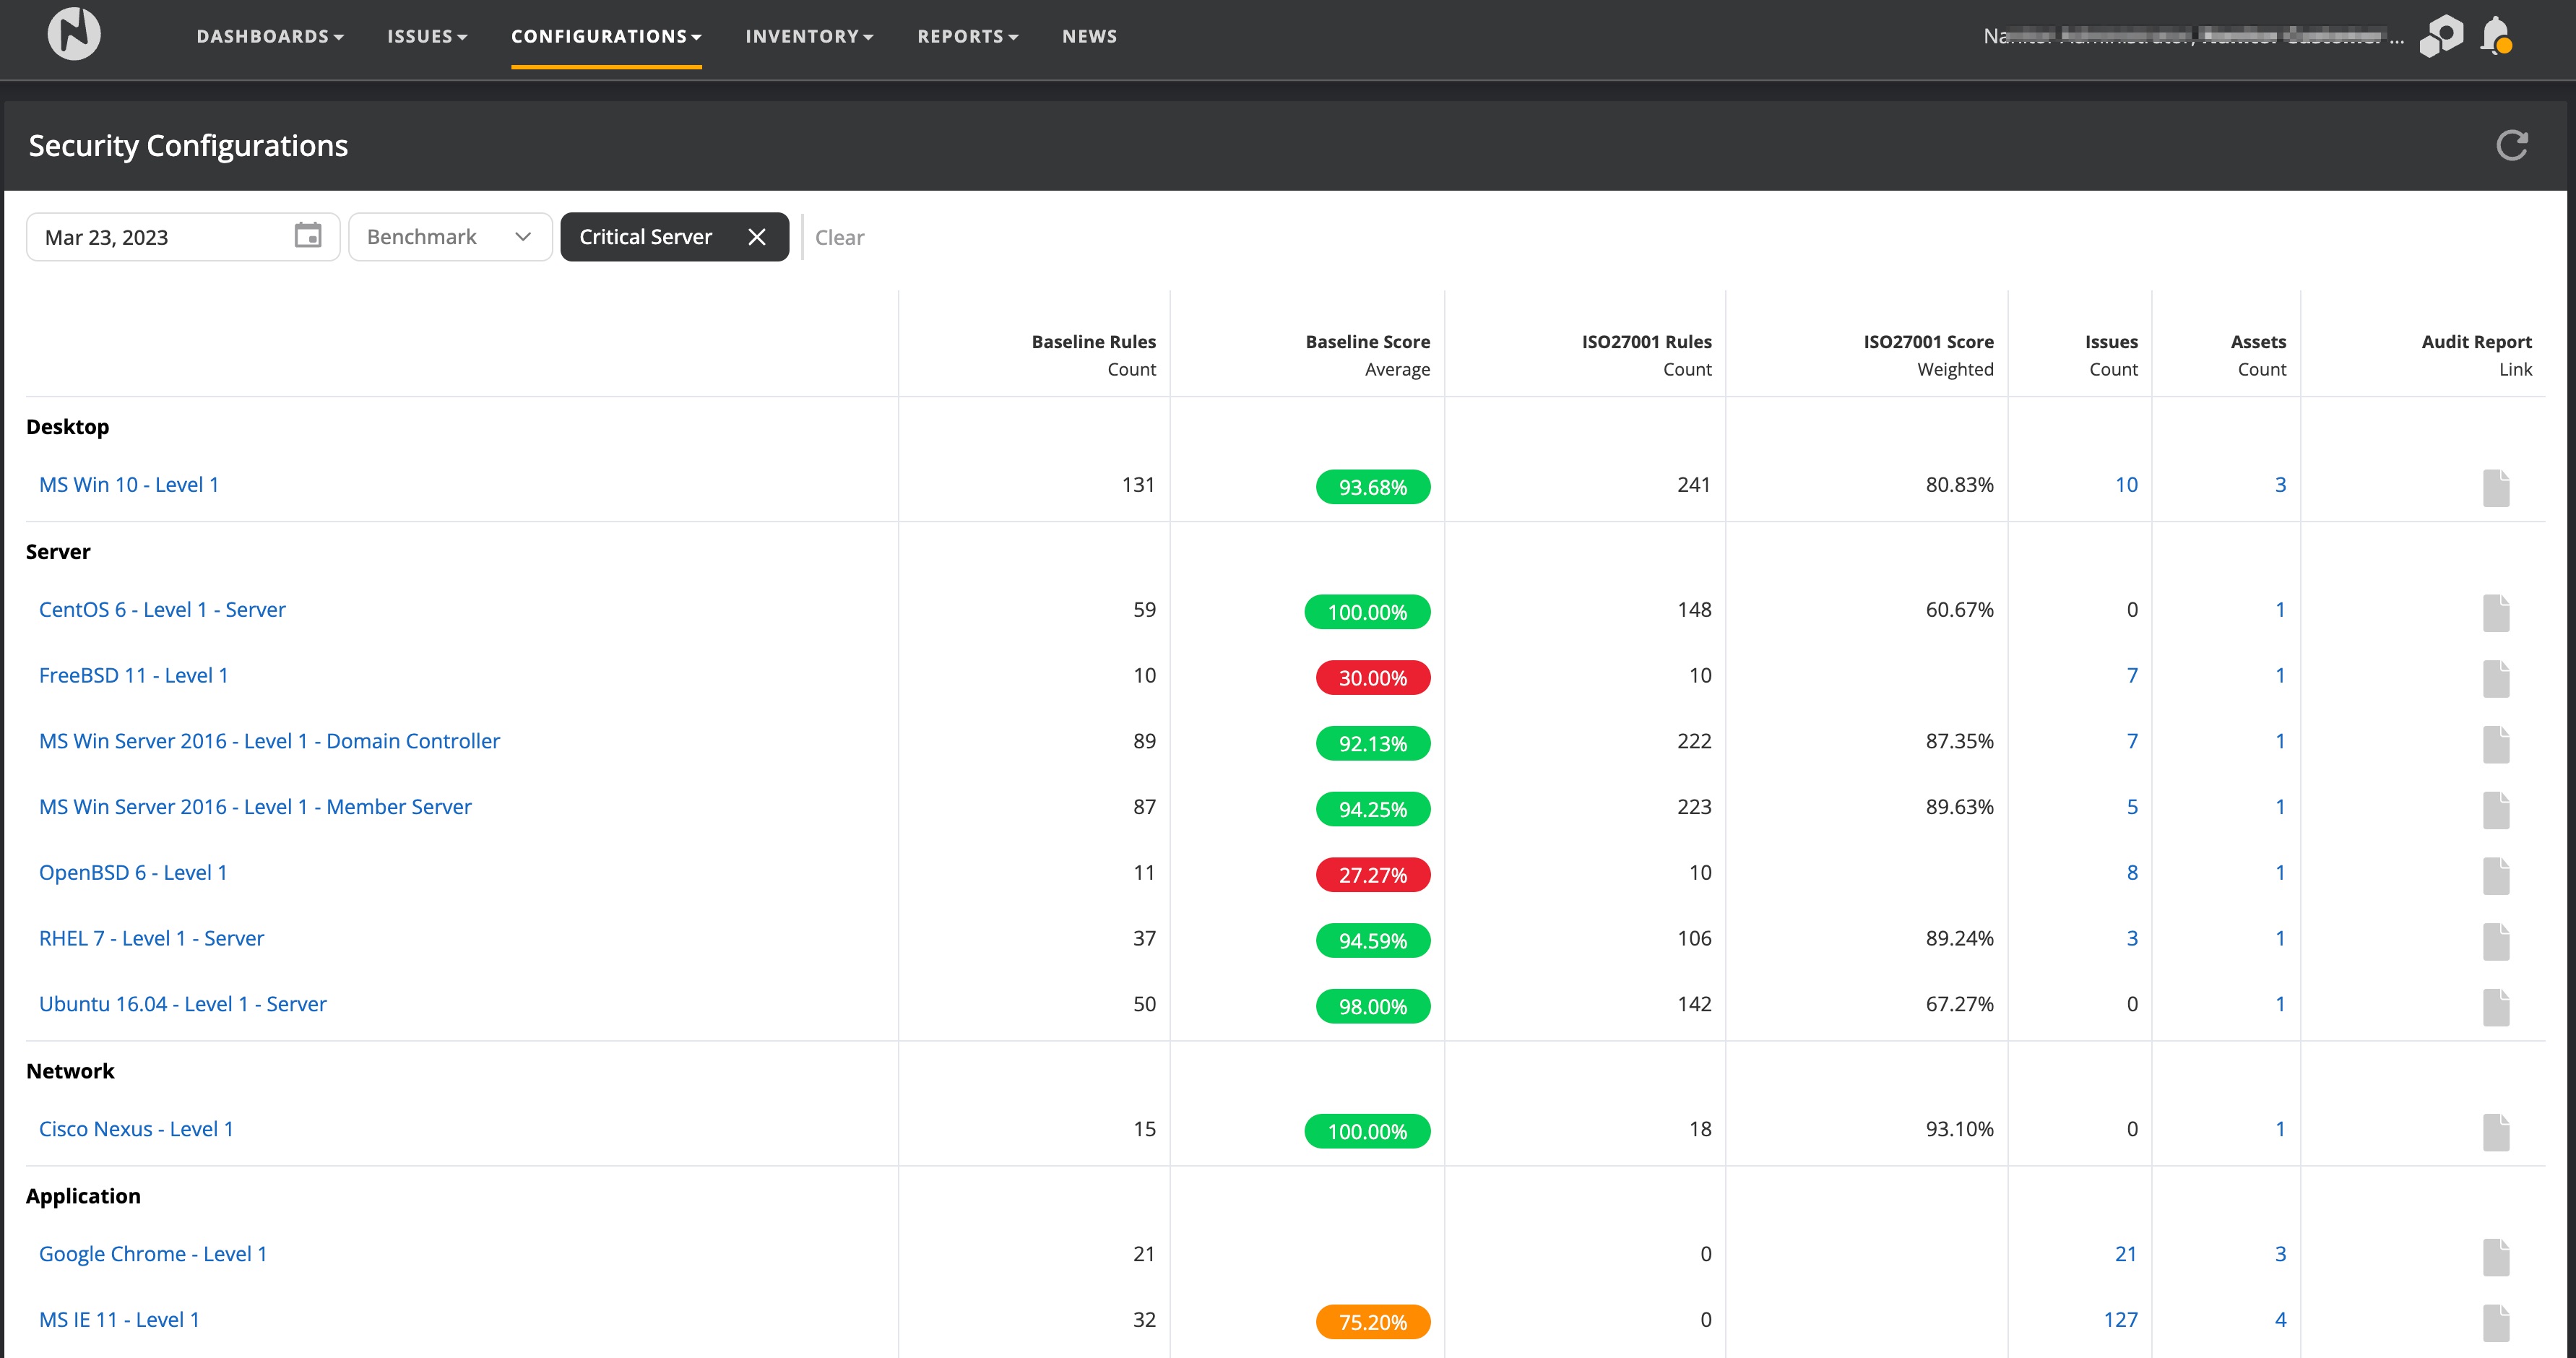Open audit report for Cisco Nexus row
The image size is (2576, 1358).
(2496, 1132)
